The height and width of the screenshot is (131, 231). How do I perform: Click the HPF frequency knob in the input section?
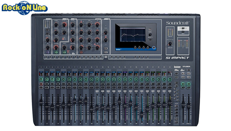point(47,47)
